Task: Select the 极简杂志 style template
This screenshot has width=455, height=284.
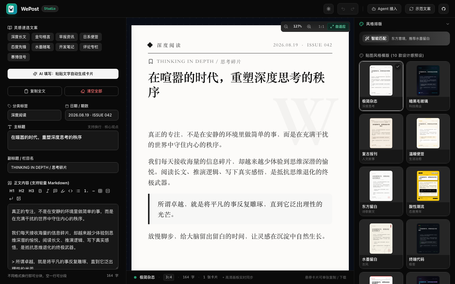Action: point(381,86)
